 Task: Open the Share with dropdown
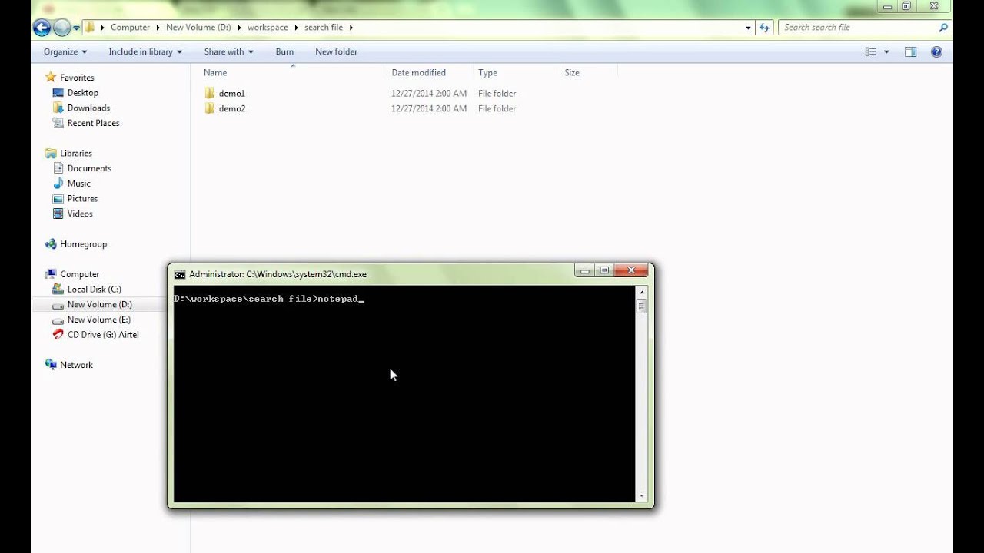[x=228, y=52]
